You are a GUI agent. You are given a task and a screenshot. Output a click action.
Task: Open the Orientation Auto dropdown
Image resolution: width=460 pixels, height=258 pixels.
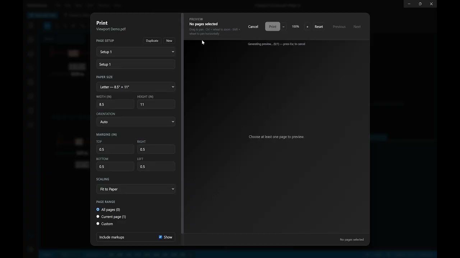(x=136, y=122)
